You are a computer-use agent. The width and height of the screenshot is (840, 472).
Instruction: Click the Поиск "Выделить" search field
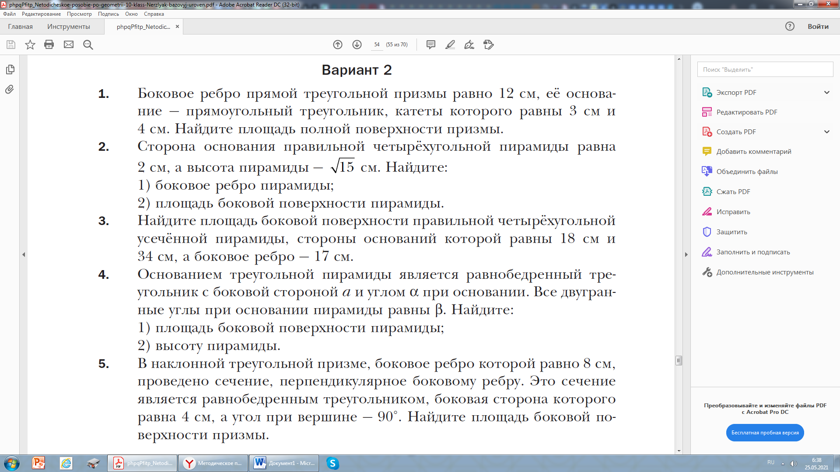point(765,69)
